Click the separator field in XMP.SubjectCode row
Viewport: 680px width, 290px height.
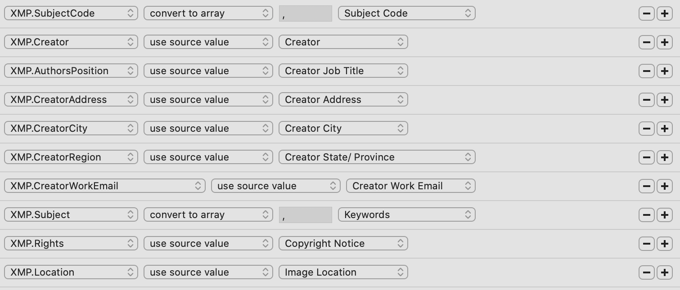click(305, 13)
